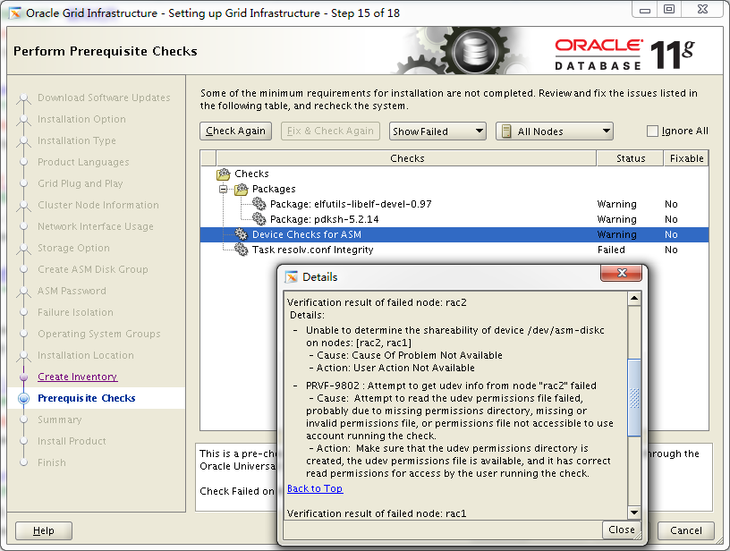Click the Checks root folder icon
Viewport: 730px width, 551px height.
224,174
